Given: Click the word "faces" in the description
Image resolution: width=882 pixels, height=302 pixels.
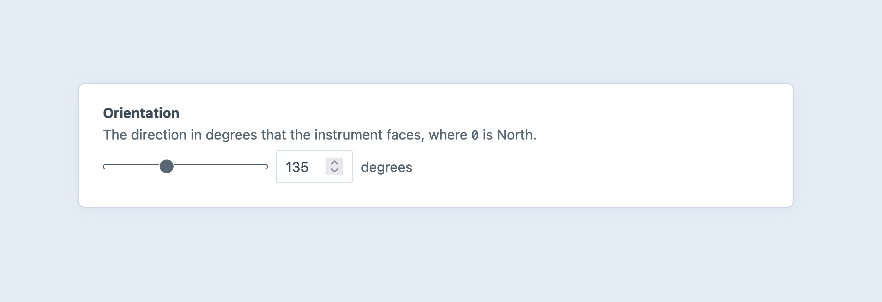Looking at the screenshot, I should (x=405, y=135).
